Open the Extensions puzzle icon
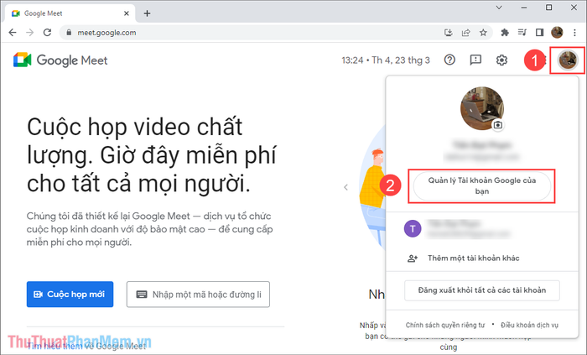This screenshot has width=587, height=355. click(505, 33)
